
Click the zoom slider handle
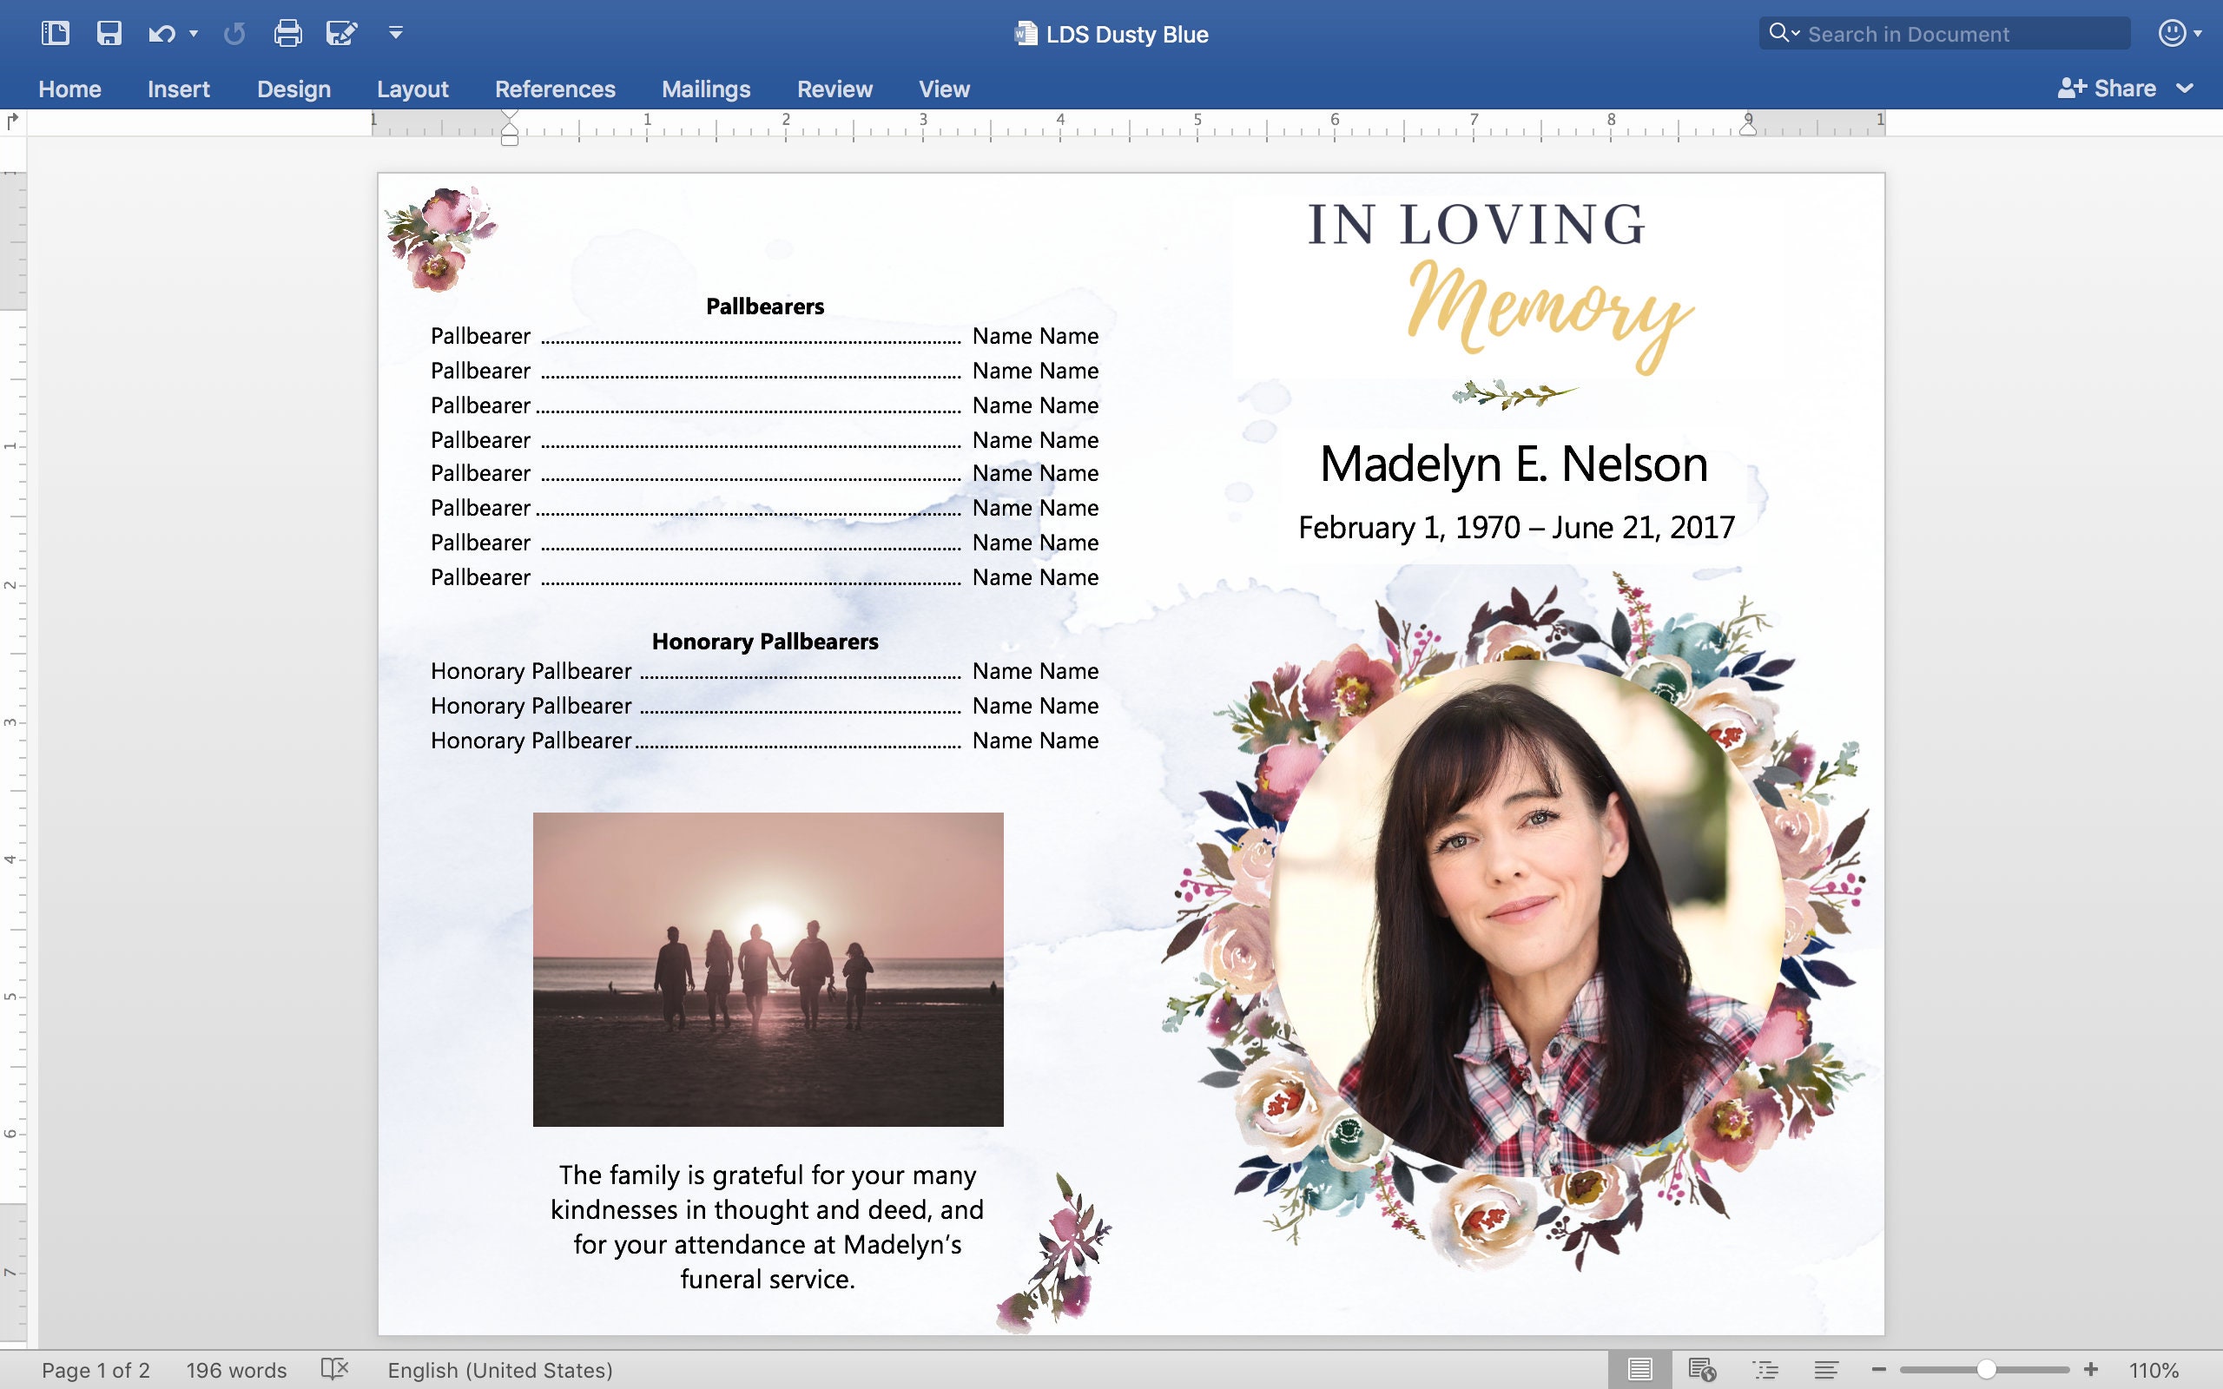tap(1986, 1370)
